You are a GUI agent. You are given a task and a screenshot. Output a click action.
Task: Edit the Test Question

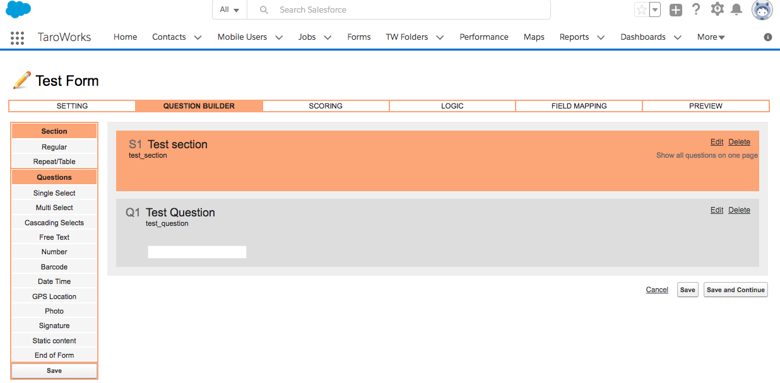(x=717, y=210)
